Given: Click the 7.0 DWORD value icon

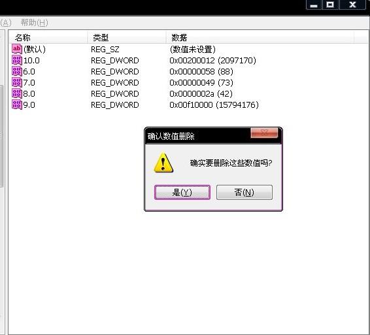Looking at the screenshot, I should coord(17,82).
